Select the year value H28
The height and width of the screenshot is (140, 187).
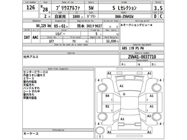click(44, 8)
